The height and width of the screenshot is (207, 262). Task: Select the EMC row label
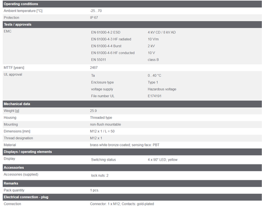tap(7, 32)
